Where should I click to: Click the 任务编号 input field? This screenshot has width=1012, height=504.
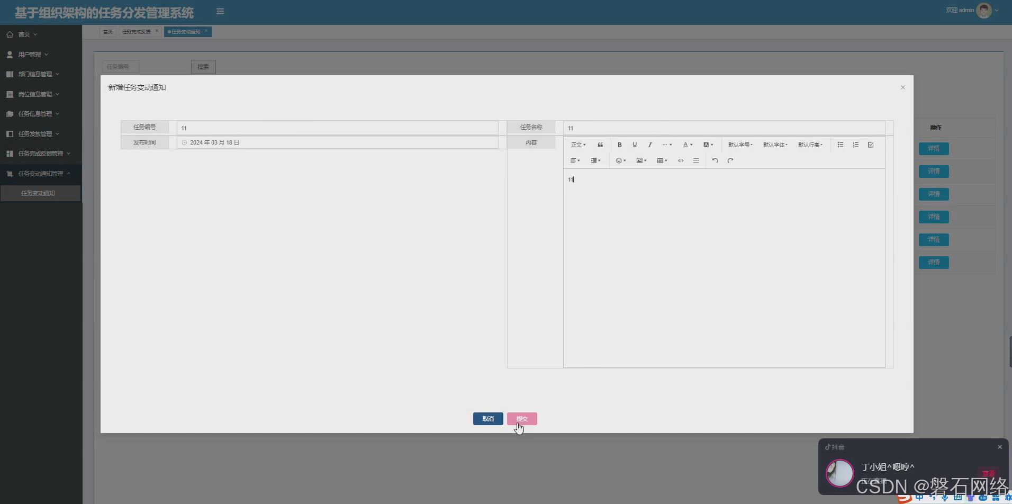(337, 128)
